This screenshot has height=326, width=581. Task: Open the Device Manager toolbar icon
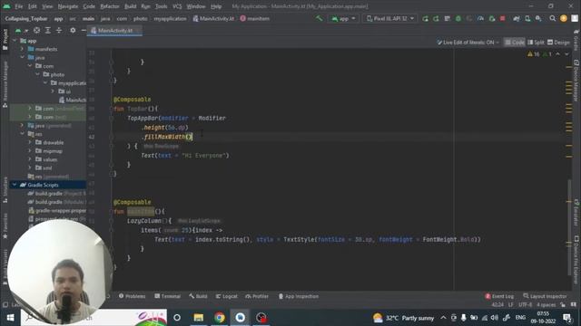(527, 18)
